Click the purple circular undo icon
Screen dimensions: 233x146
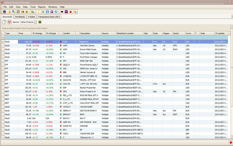coord(52,12)
